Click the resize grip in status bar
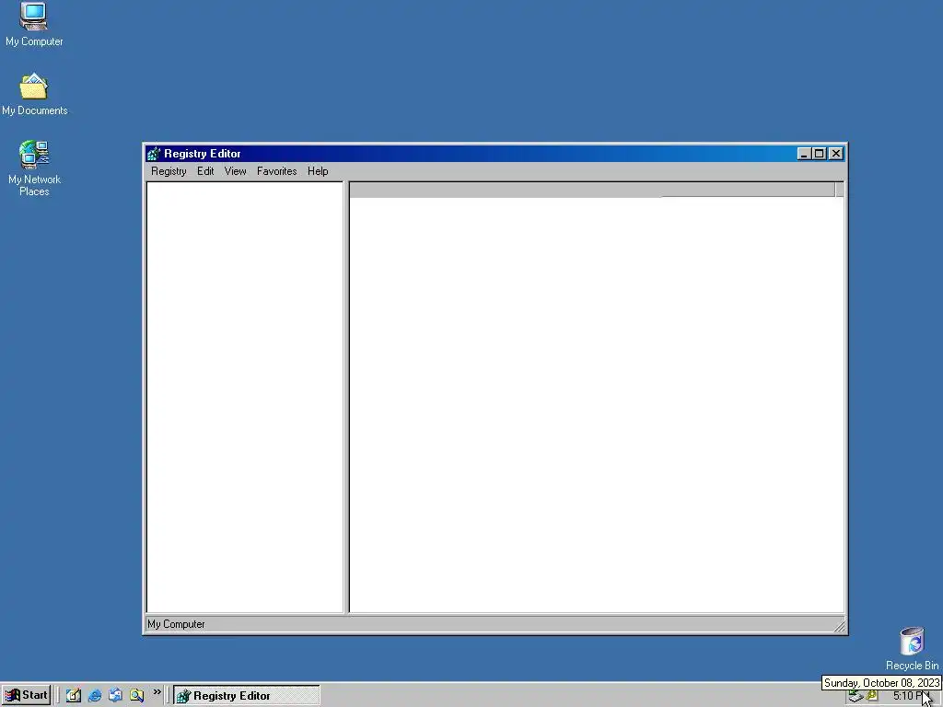This screenshot has width=943, height=707. pos(840,626)
